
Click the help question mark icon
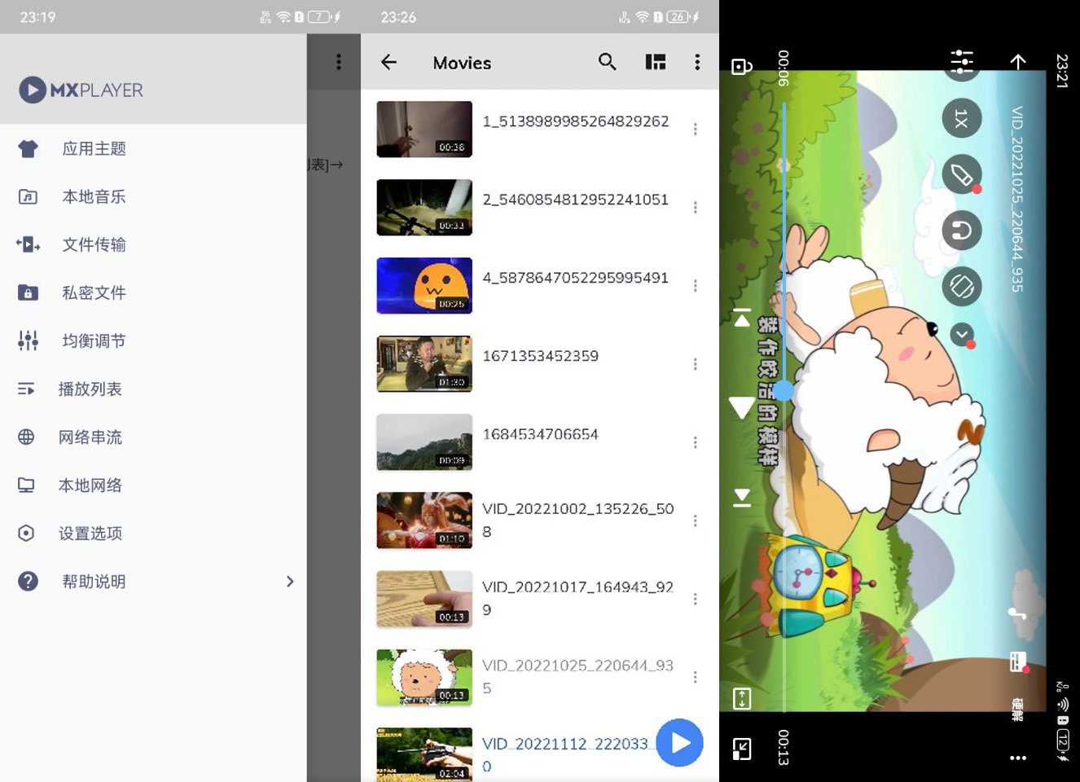pos(28,582)
